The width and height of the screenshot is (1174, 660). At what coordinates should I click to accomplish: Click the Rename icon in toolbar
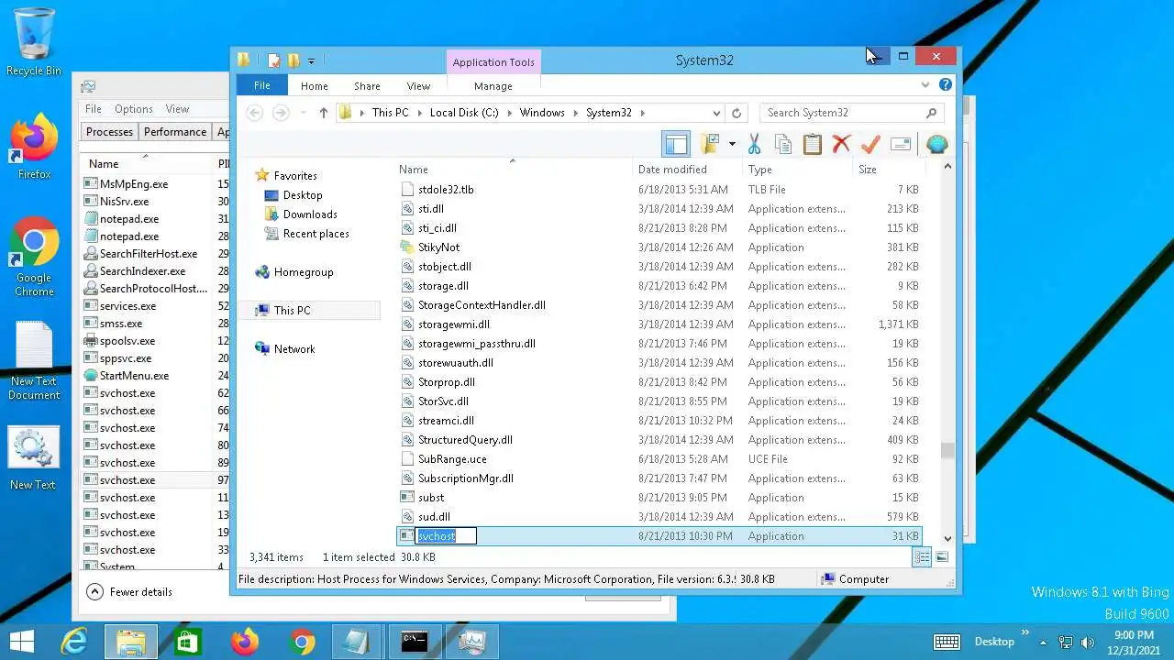[x=901, y=144]
